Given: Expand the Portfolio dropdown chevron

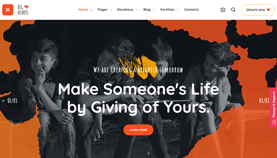Looking at the screenshot, I should (178, 10).
